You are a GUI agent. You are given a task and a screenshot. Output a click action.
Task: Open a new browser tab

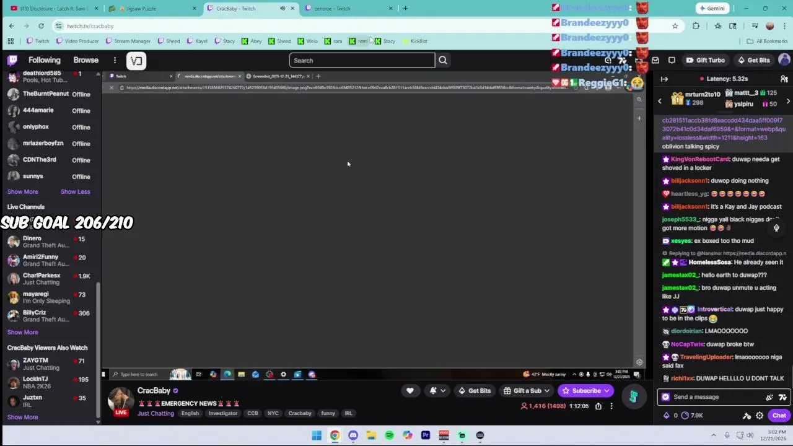point(405,9)
